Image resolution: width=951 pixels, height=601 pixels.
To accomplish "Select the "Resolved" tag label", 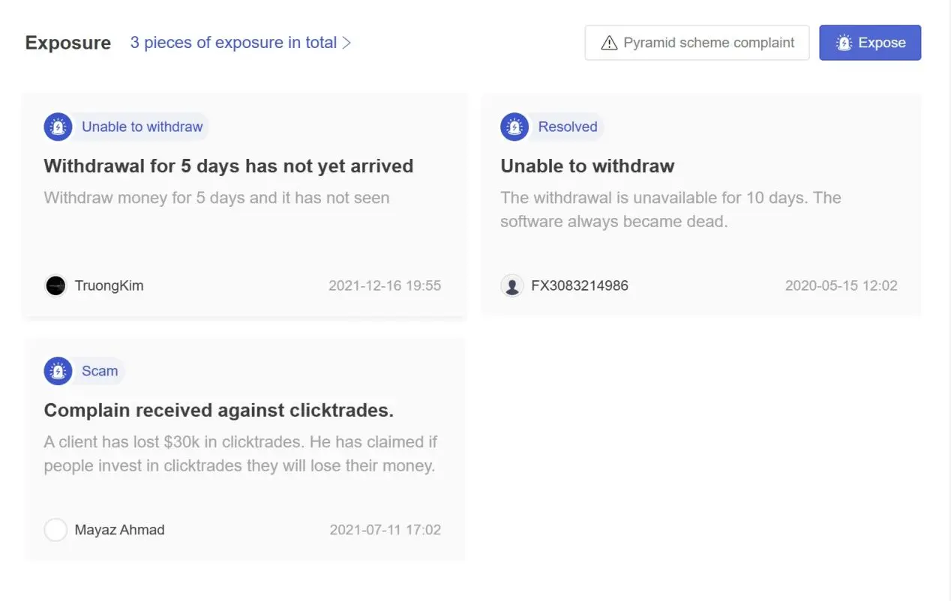I will [x=568, y=127].
